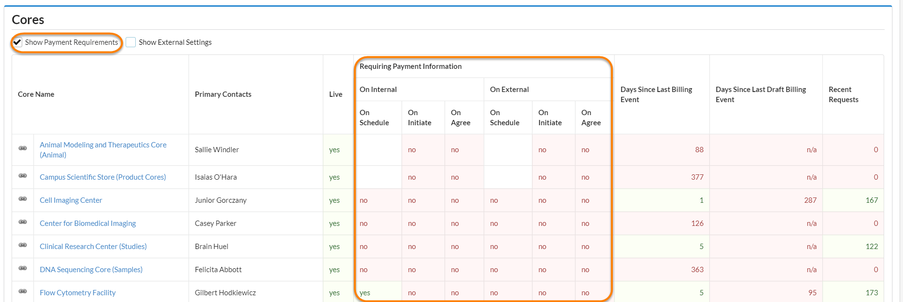Click Days Since Last Billing Event header
903x302 pixels.
pyautogui.click(x=656, y=94)
